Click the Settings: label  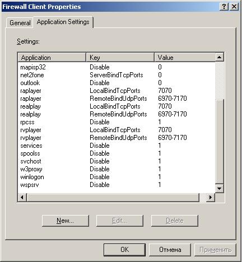pyautogui.click(x=28, y=41)
